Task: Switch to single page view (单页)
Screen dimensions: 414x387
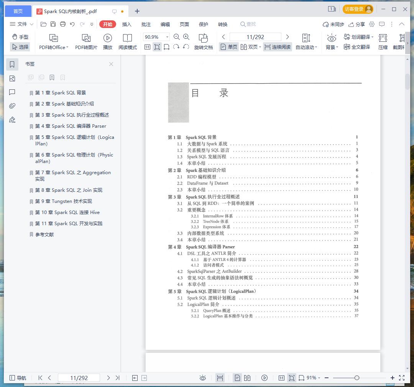Action: (229, 47)
